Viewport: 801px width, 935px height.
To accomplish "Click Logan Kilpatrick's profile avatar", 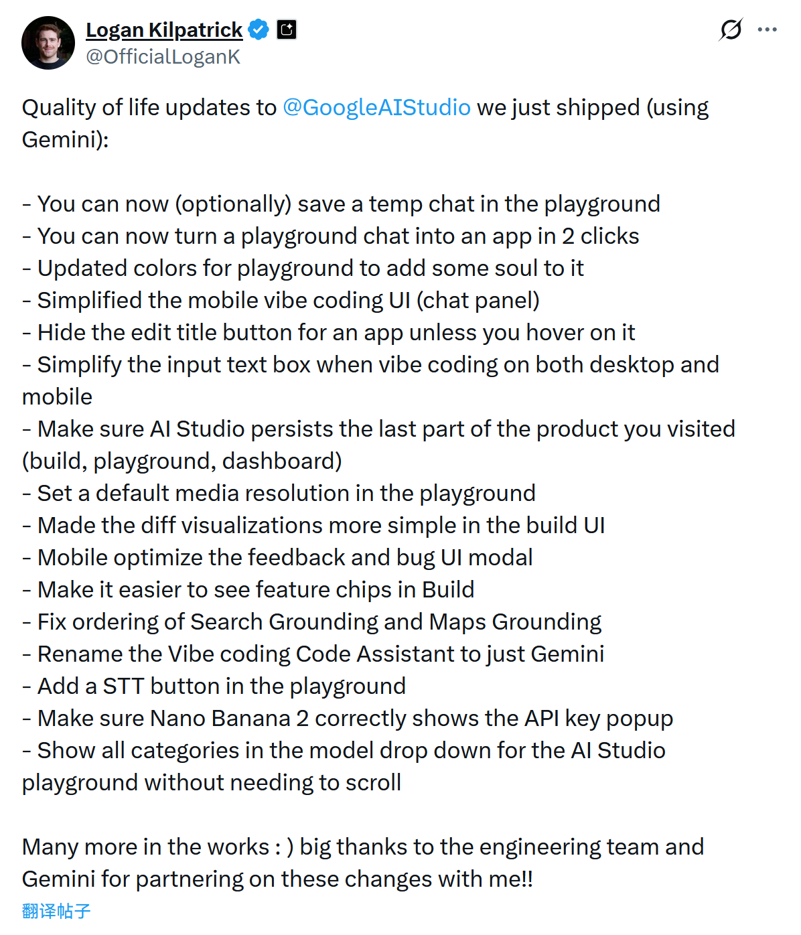I will (x=48, y=43).
